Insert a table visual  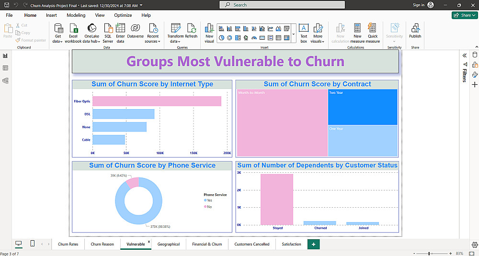click(x=278, y=38)
